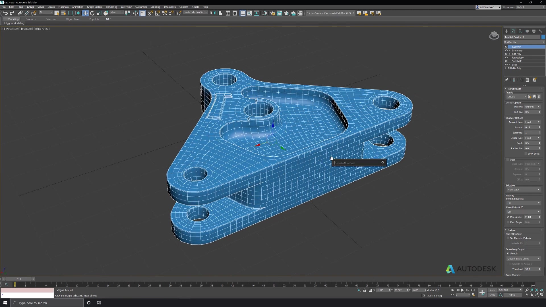Screen dimensions: 546x307
Task: Click the Pin Stack icon below the modifier list
Action: 507,80
